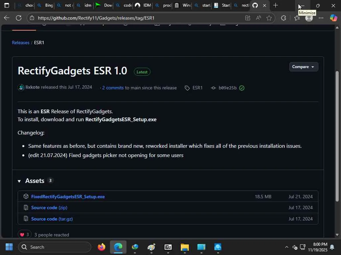
Task: Add this page to favorites star
Action: pyautogui.click(x=269, y=18)
